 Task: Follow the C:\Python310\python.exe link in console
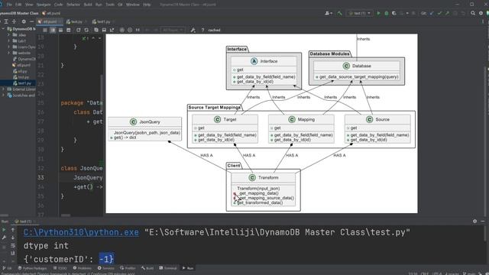tap(81, 232)
